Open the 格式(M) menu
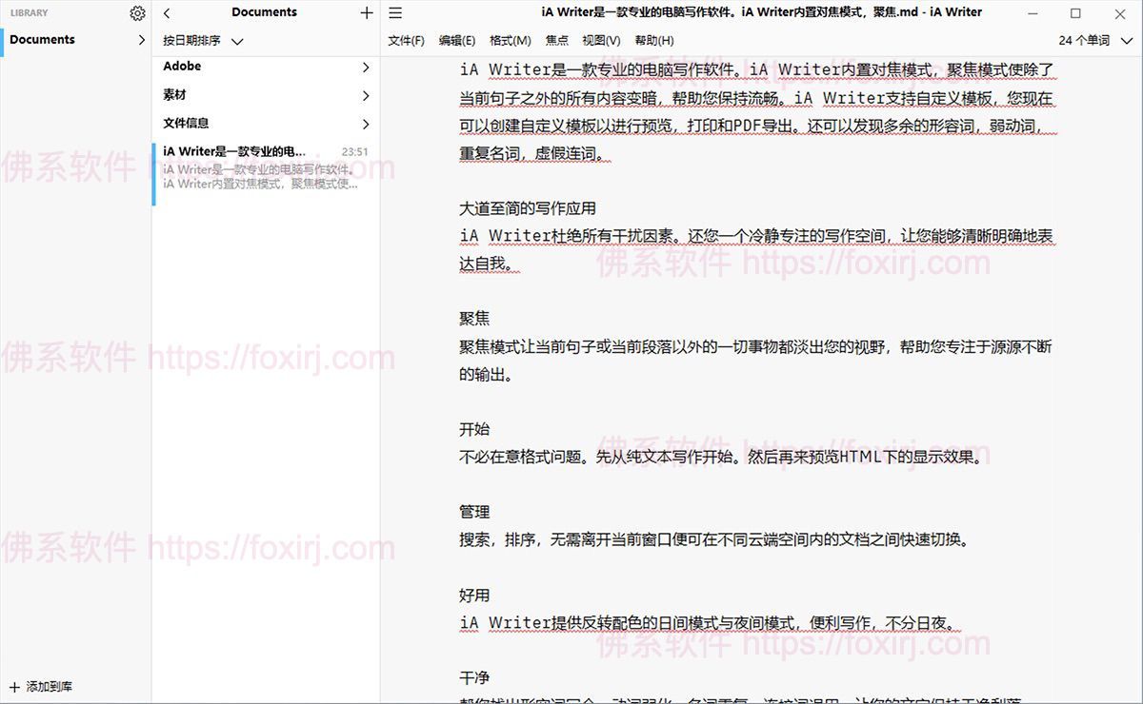The image size is (1143, 704). (510, 41)
